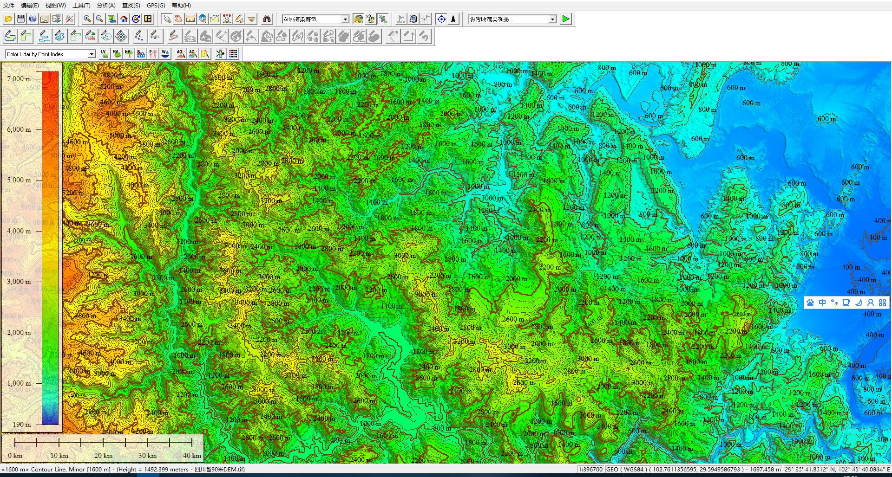Click the zoom out magnifier icon
892x477 pixels.
[99, 19]
